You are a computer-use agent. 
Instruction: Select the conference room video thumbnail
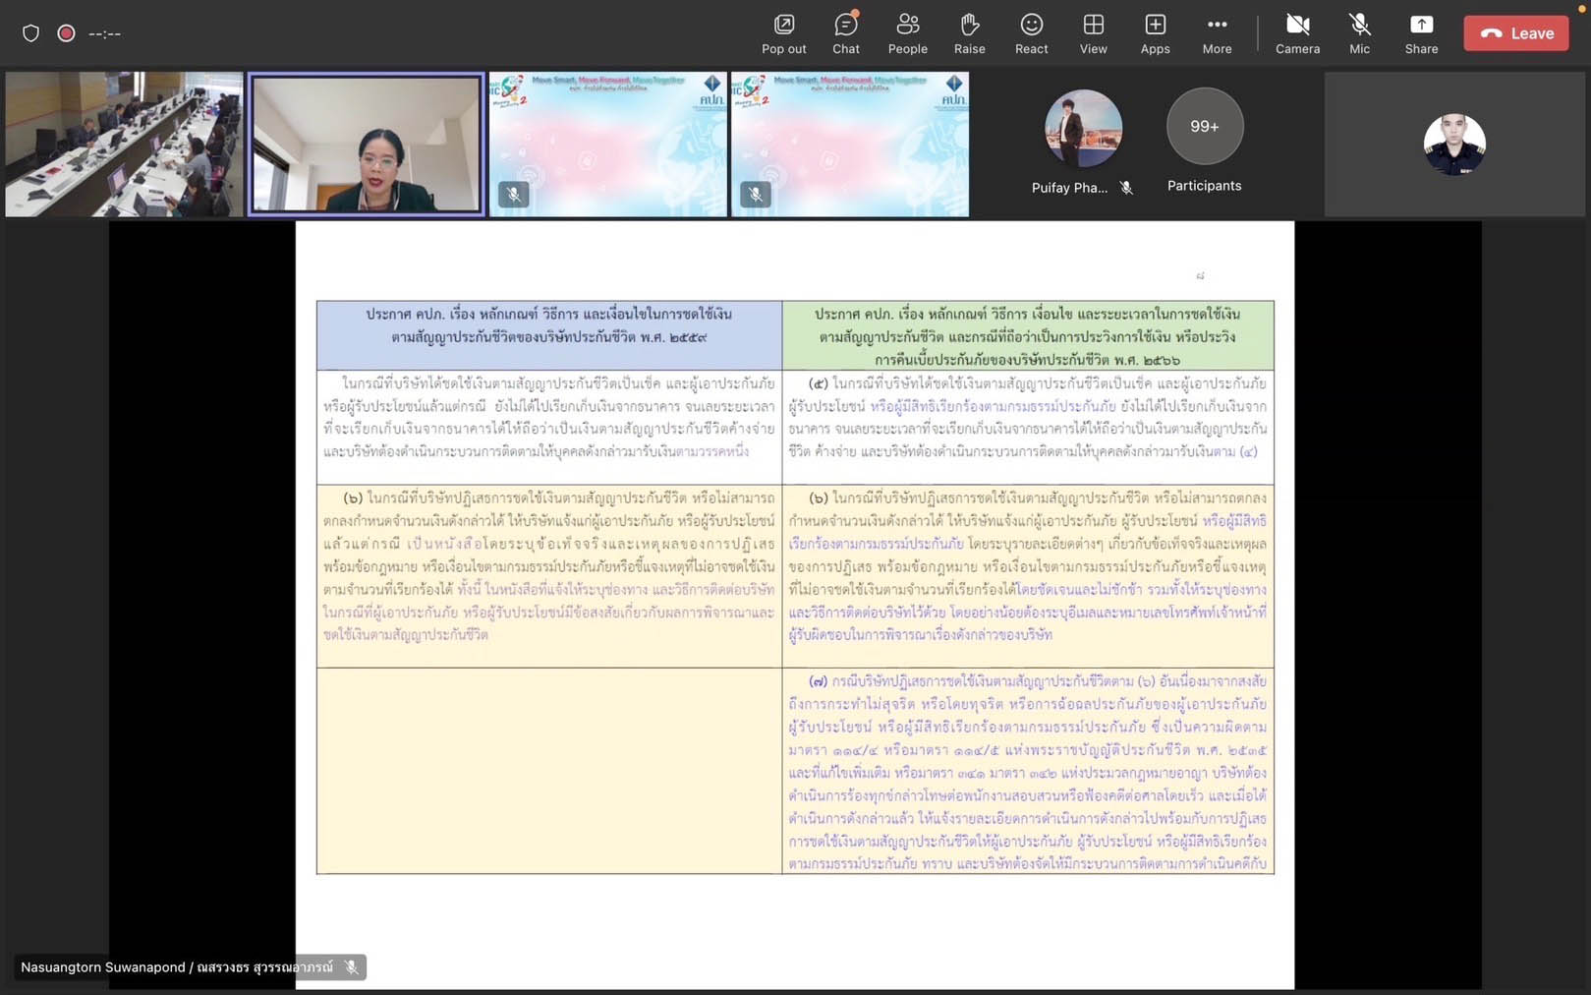pyautogui.click(x=124, y=144)
